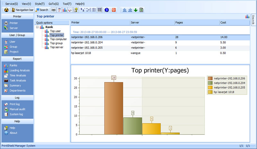Open the Search tool in toolbar
This screenshot has height=149, width=257.
point(42,10)
